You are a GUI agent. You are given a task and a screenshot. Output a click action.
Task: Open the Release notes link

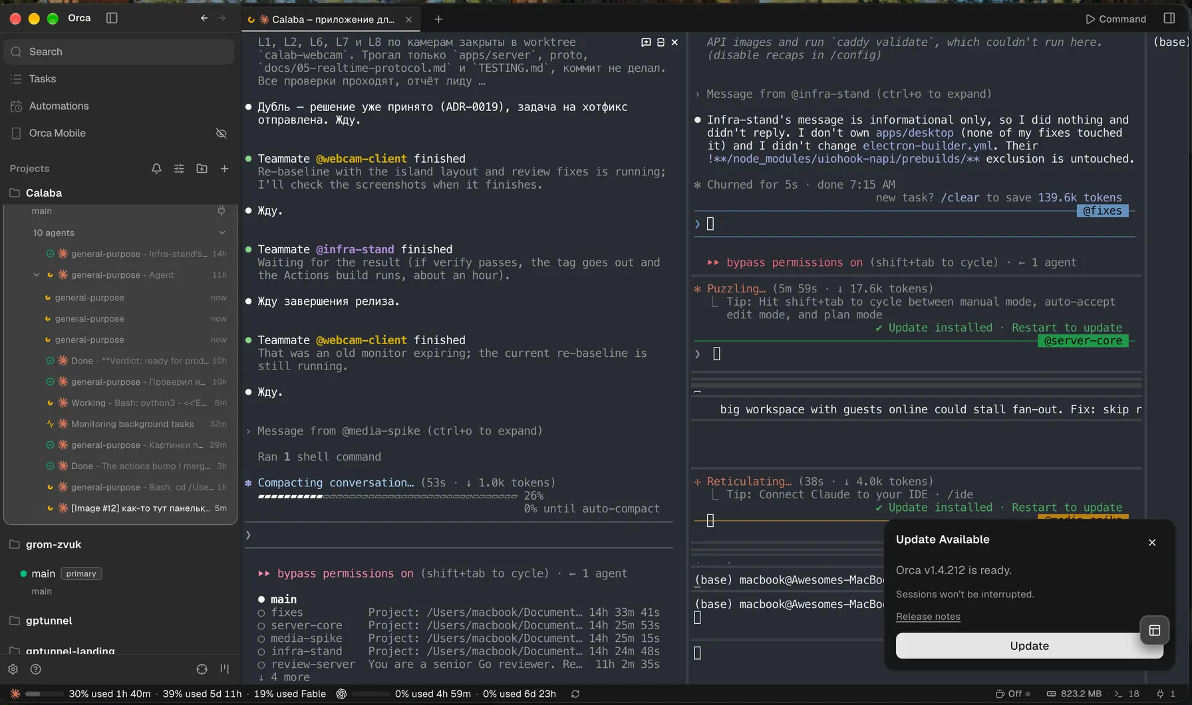[x=928, y=617]
